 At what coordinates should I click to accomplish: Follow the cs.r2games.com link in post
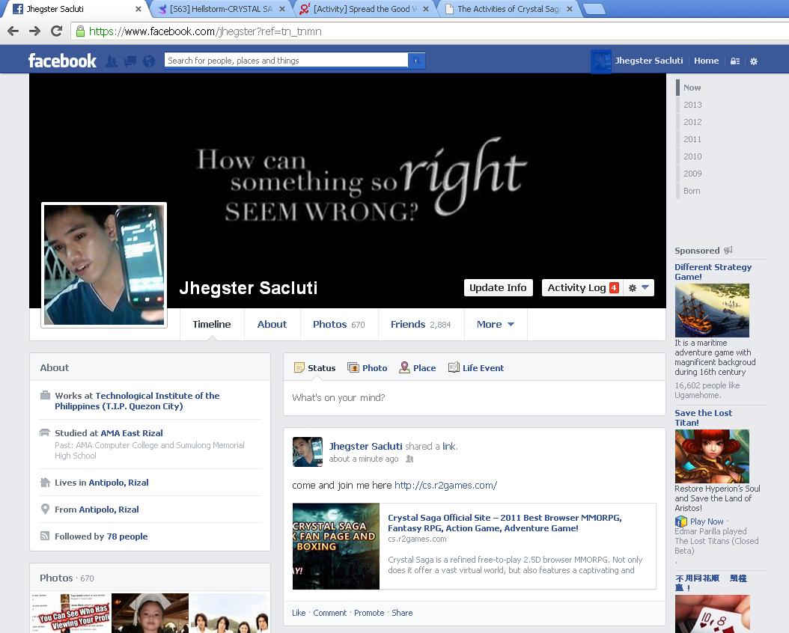click(x=445, y=485)
